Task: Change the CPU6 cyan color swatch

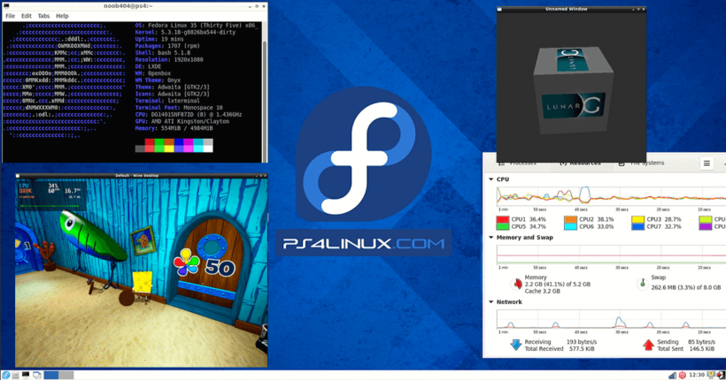Action: click(570, 226)
